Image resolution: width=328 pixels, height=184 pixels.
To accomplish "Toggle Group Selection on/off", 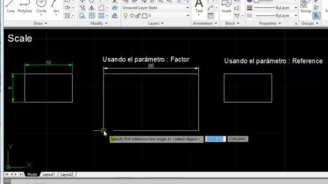I will pyautogui.click(x=317, y=16).
